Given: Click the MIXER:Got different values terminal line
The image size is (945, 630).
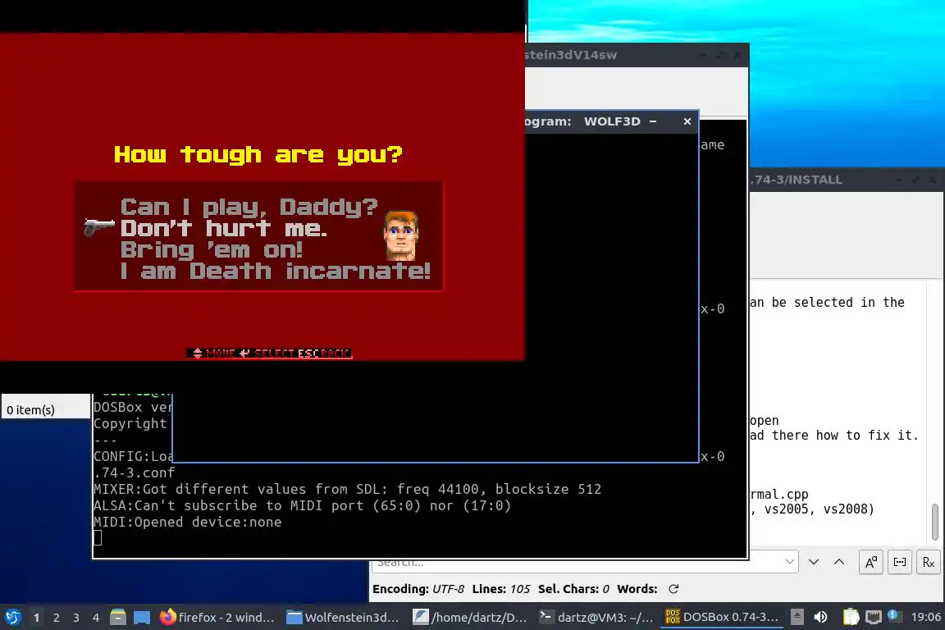Looking at the screenshot, I should tap(347, 489).
